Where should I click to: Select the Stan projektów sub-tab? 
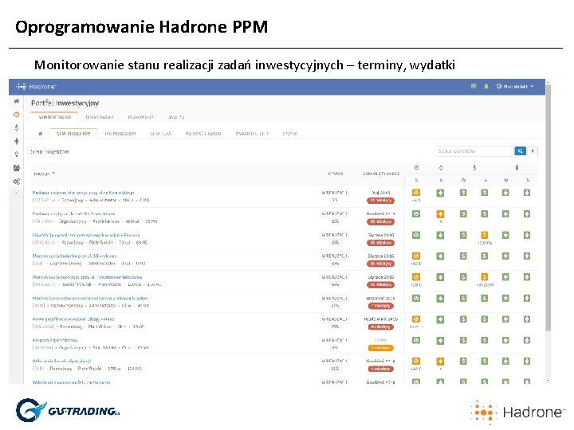[x=73, y=134]
